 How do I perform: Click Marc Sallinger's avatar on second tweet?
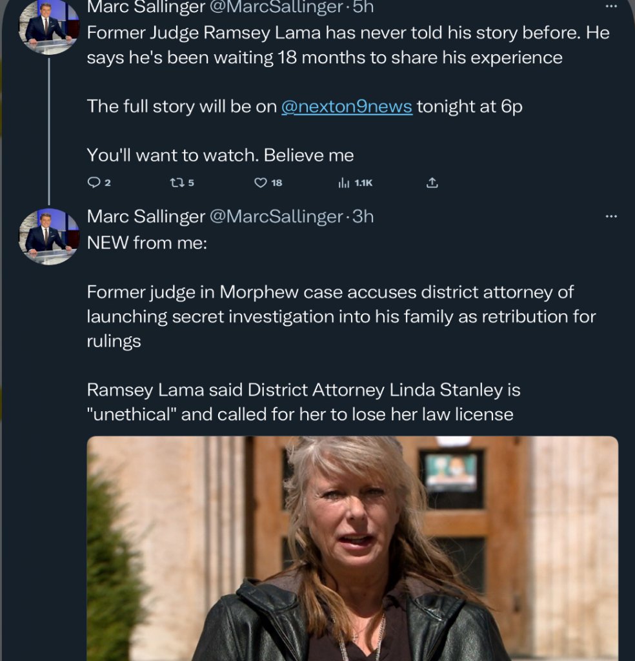(49, 236)
